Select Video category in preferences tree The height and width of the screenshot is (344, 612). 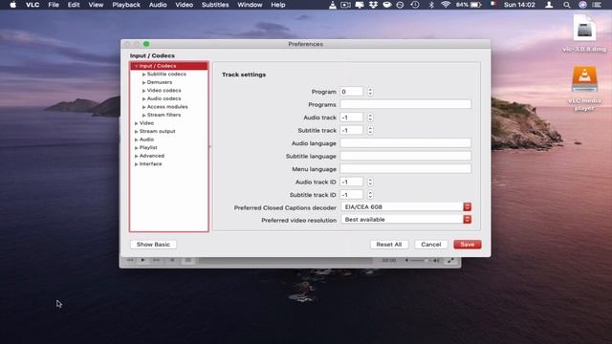point(146,123)
